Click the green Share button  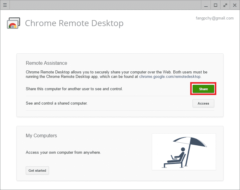click(203, 89)
